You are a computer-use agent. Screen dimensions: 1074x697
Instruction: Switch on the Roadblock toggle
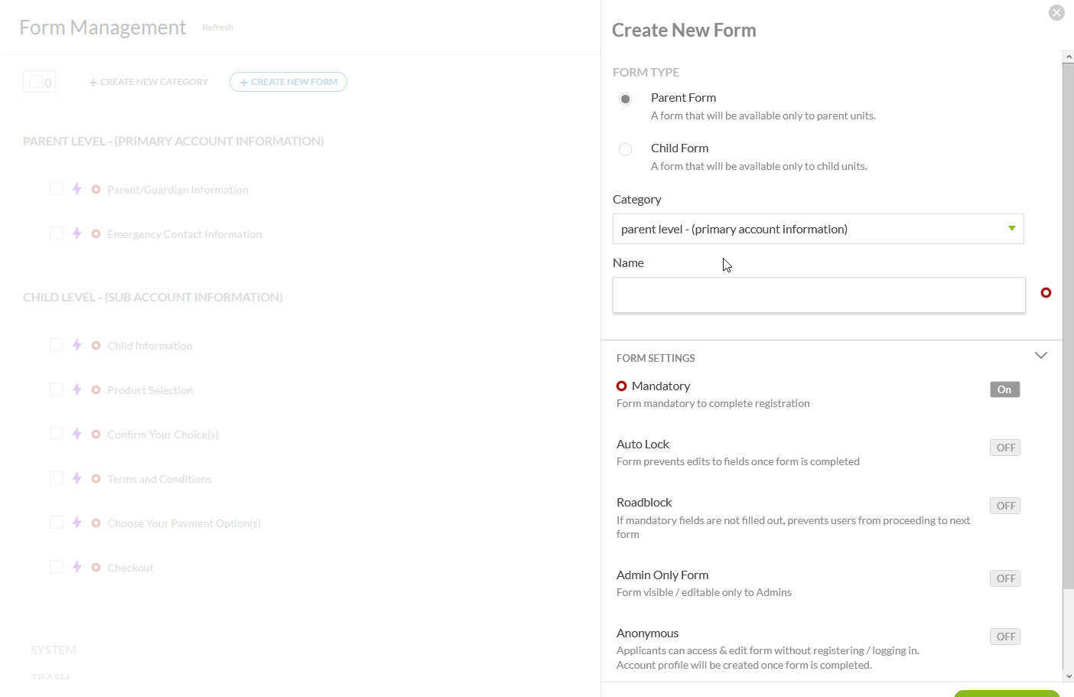1004,506
